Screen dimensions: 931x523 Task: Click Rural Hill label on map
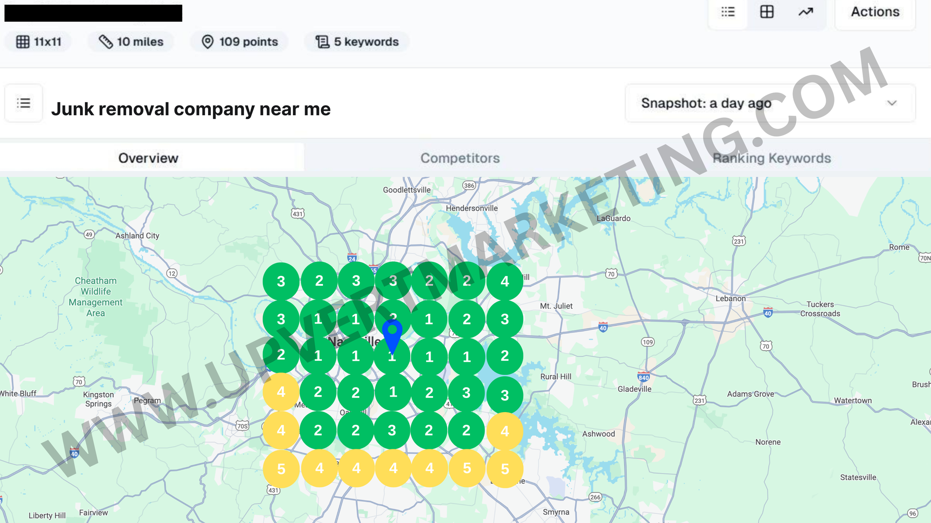[x=556, y=377]
